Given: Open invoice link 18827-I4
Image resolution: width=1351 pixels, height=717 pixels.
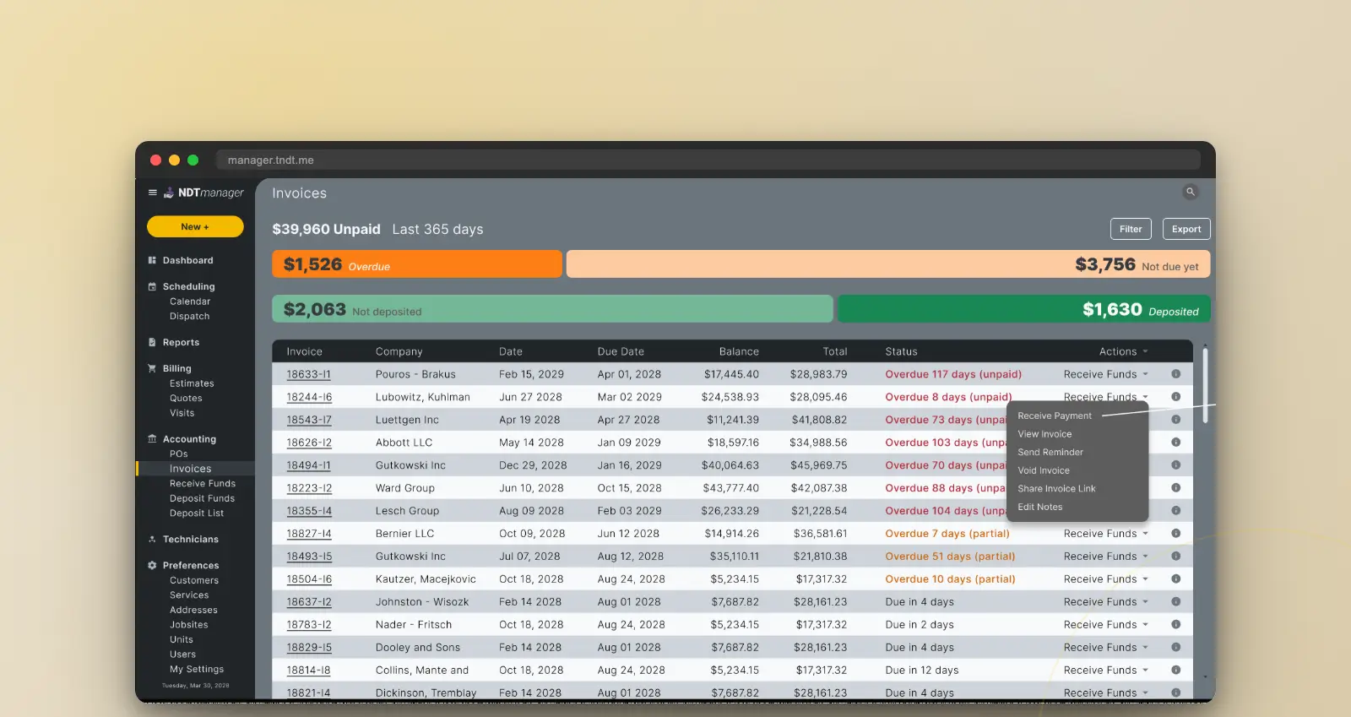Looking at the screenshot, I should pos(309,534).
